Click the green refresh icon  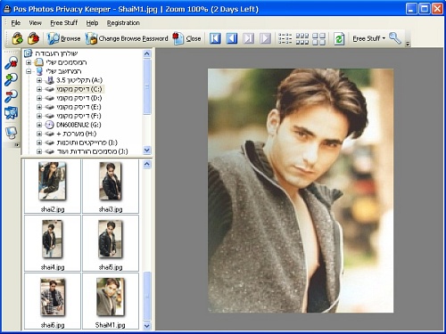[339, 39]
